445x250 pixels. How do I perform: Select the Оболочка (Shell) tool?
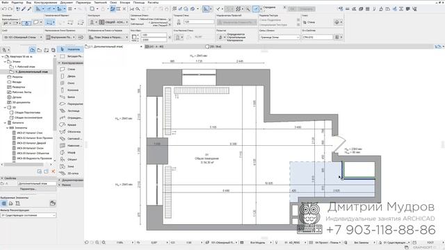[70, 131]
